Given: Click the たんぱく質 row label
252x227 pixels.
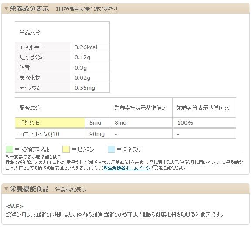Looking at the screenshot, I should point(31,58).
